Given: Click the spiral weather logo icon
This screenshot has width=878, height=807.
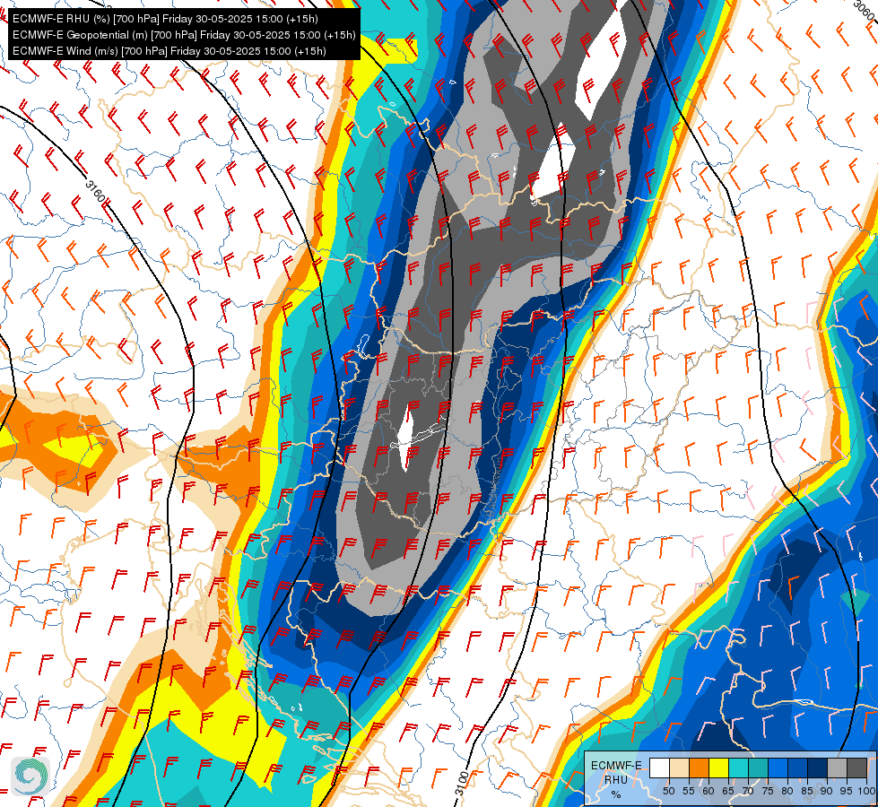Looking at the screenshot, I should click(x=30, y=776).
